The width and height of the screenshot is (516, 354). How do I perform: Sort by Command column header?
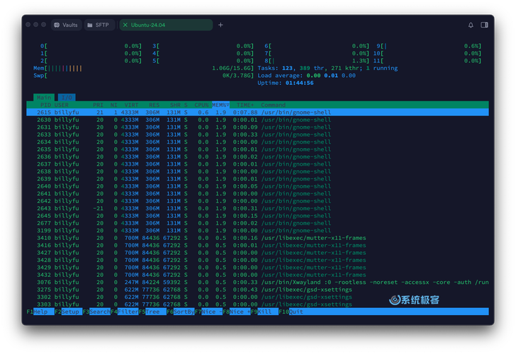[x=273, y=105]
